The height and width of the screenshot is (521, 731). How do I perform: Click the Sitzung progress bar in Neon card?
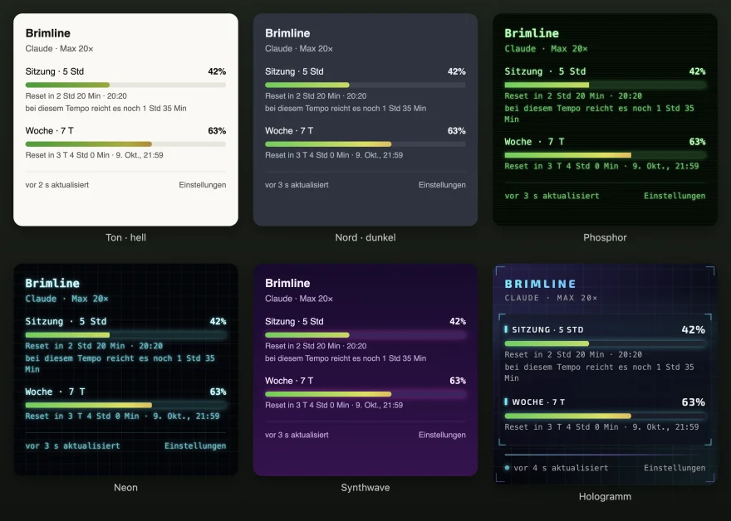[126, 335]
